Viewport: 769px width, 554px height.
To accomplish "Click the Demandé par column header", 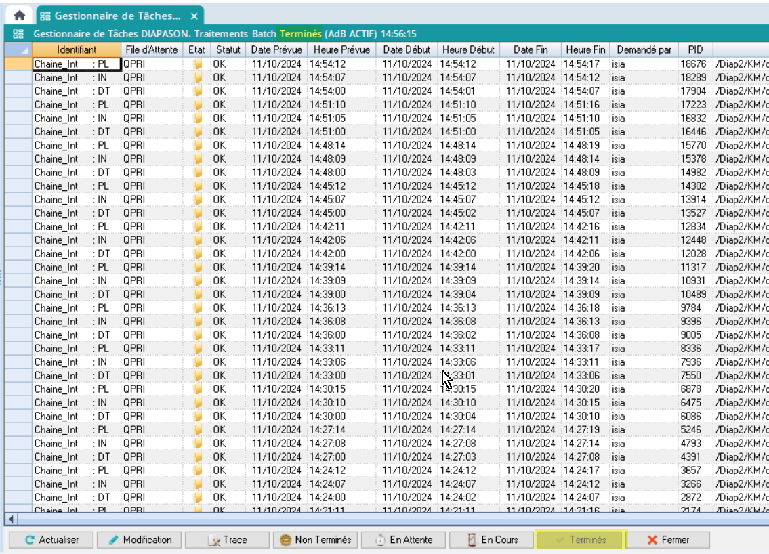I will coord(643,49).
